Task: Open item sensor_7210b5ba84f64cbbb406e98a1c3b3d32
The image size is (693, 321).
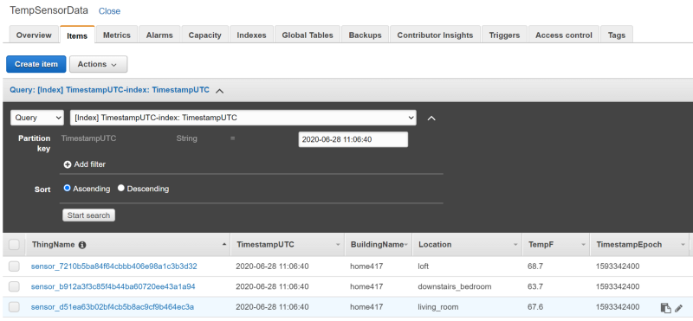Action: click(x=114, y=266)
